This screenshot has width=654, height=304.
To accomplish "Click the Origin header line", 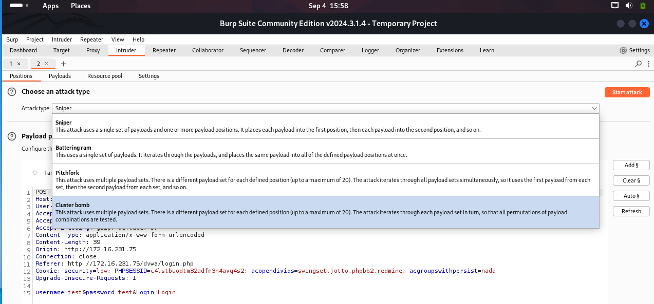I will (x=86, y=249).
